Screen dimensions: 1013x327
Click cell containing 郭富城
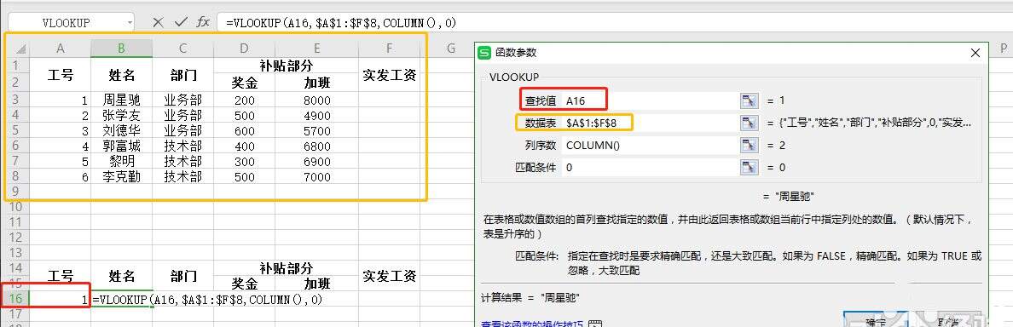(x=121, y=146)
